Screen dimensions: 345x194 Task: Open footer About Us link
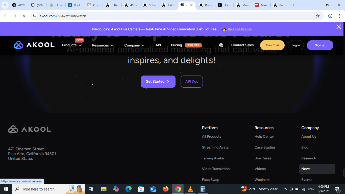pyautogui.click(x=309, y=137)
